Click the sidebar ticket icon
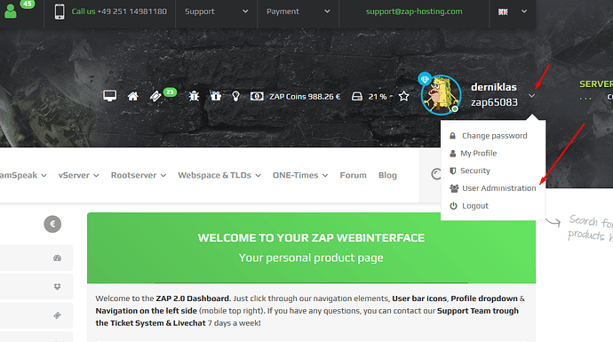Viewport: 613px width, 342px height. coord(58,315)
